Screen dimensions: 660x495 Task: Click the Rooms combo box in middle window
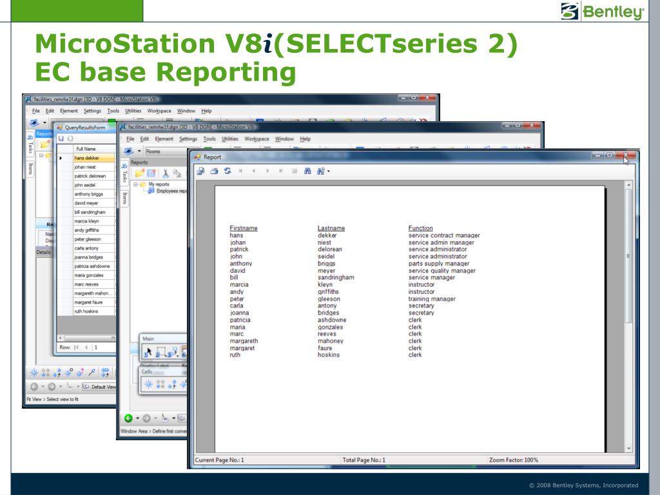[166, 151]
